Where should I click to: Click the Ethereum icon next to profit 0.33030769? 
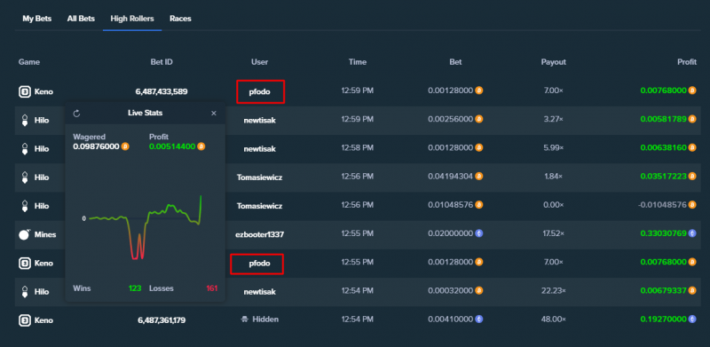click(692, 233)
